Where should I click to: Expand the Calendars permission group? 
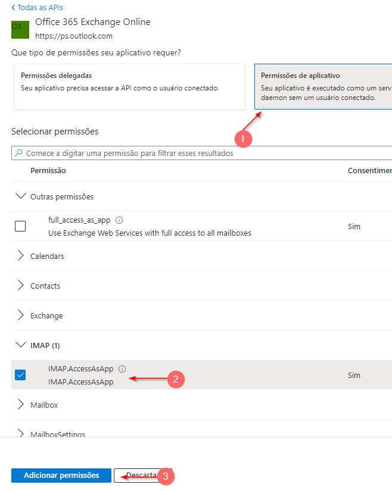pyautogui.click(x=21, y=256)
